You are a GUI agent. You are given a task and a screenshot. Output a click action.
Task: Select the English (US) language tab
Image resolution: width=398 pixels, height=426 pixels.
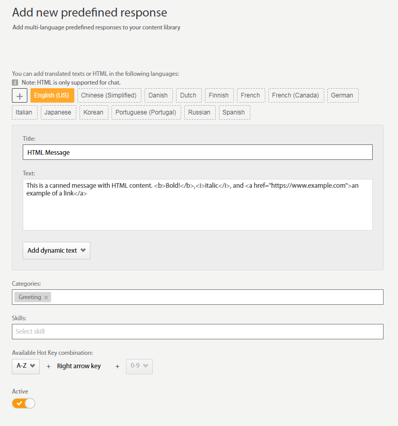(52, 95)
